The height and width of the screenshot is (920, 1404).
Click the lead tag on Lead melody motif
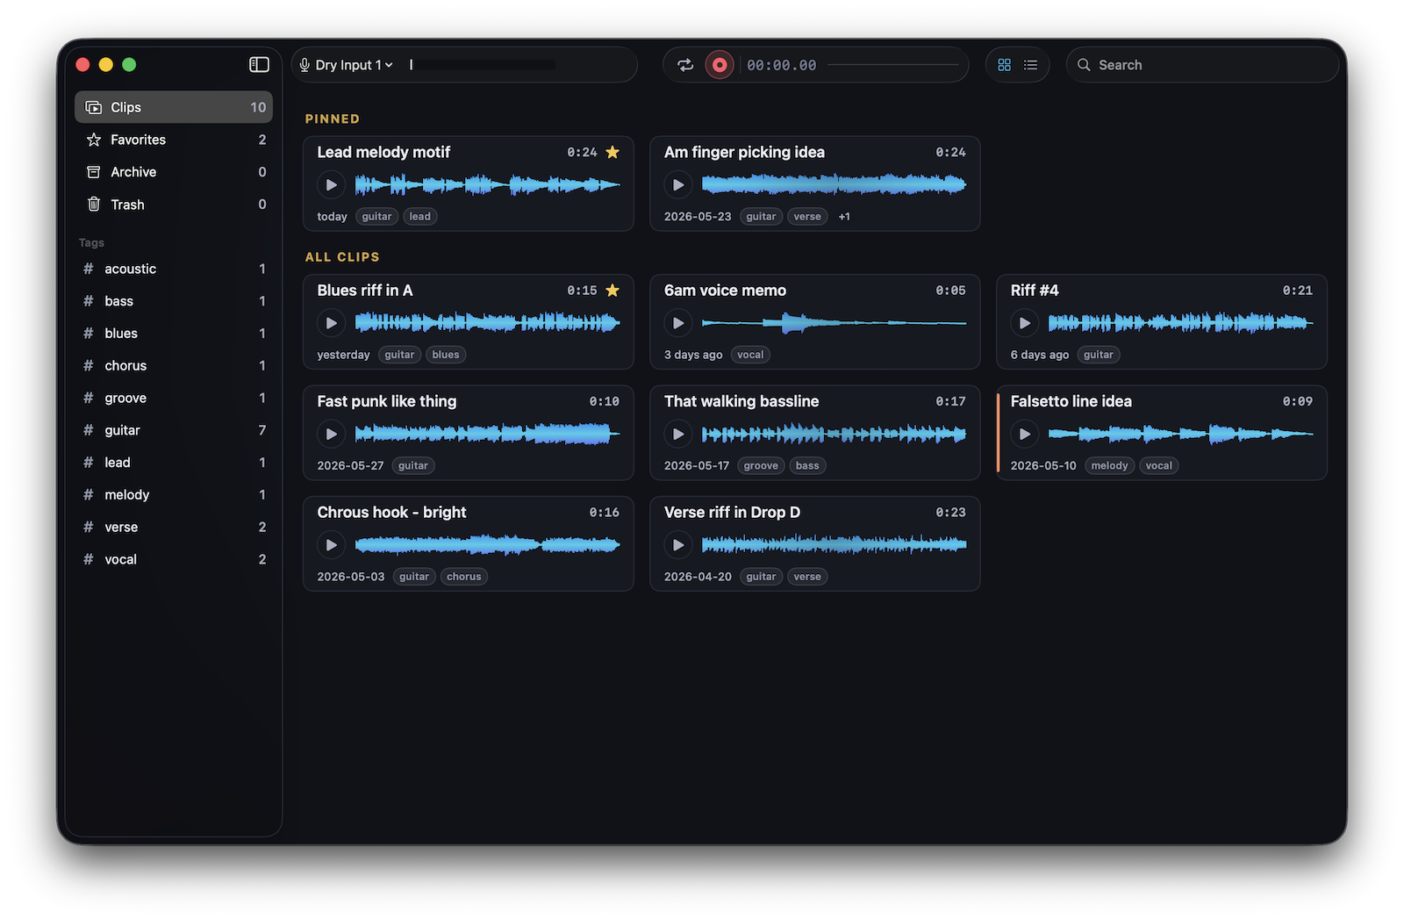(420, 217)
